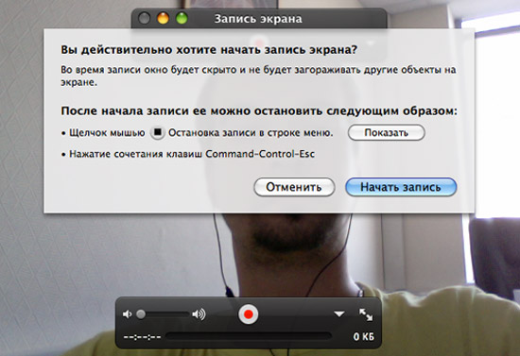
Task: Open the recording options dropdown triangle
Action: click(338, 314)
